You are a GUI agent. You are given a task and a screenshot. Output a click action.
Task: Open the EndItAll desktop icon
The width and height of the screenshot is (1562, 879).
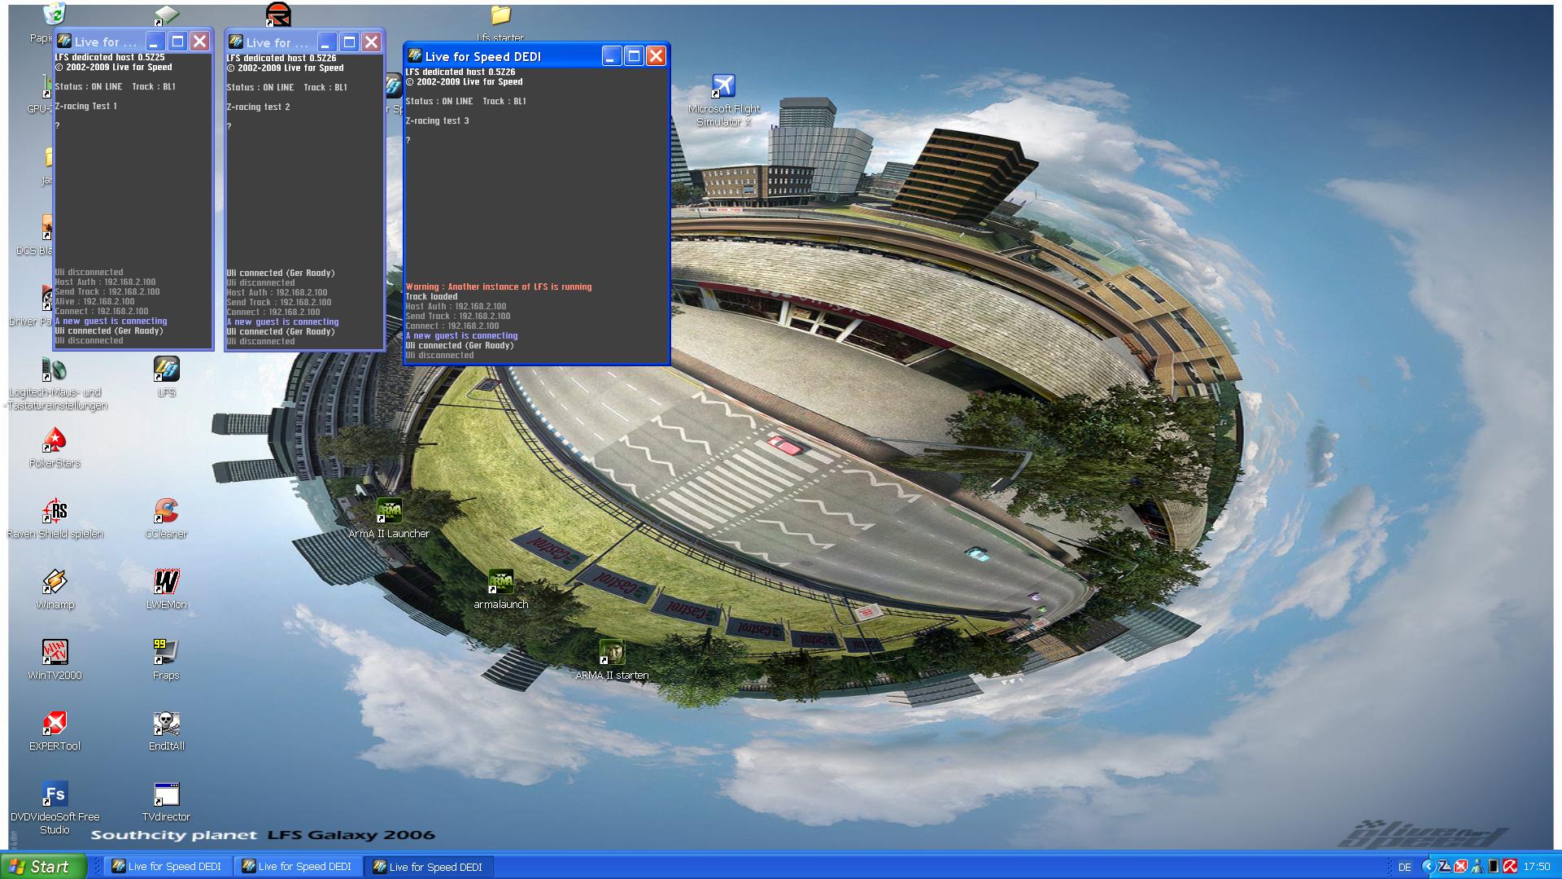166,724
